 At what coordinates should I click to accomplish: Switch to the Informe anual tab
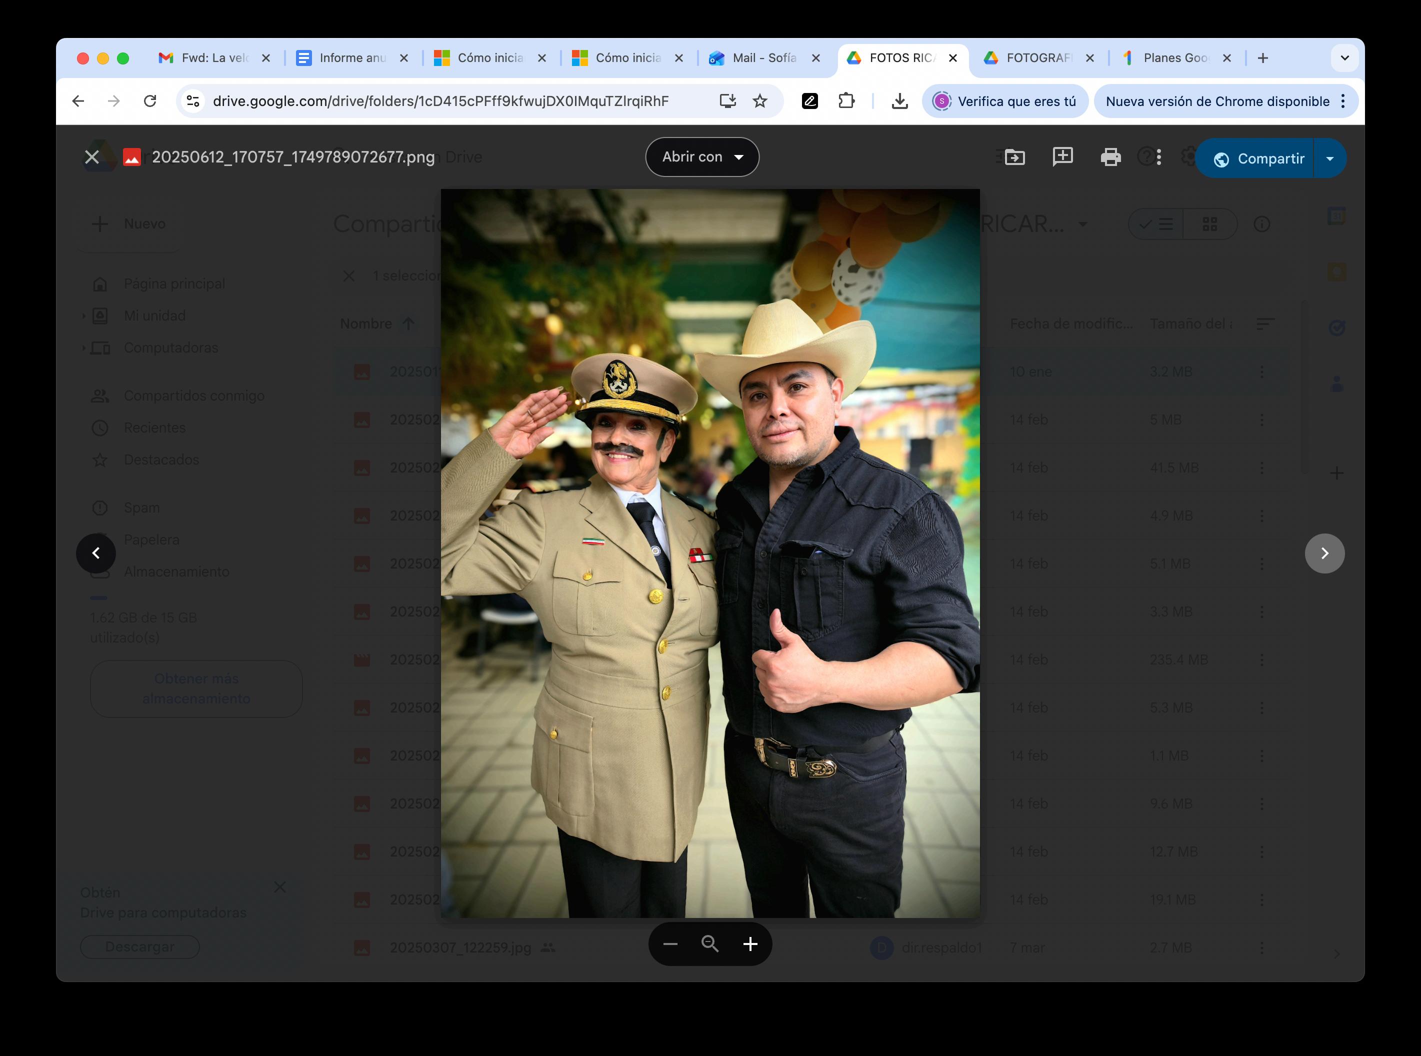(x=352, y=58)
